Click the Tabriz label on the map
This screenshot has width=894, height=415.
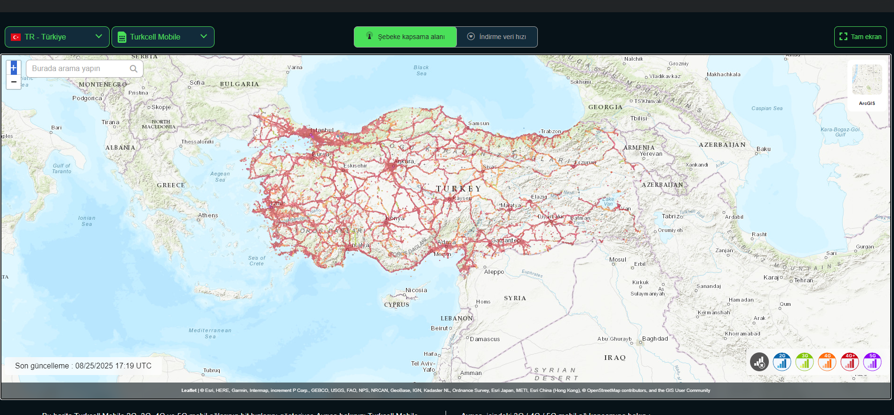click(671, 216)
